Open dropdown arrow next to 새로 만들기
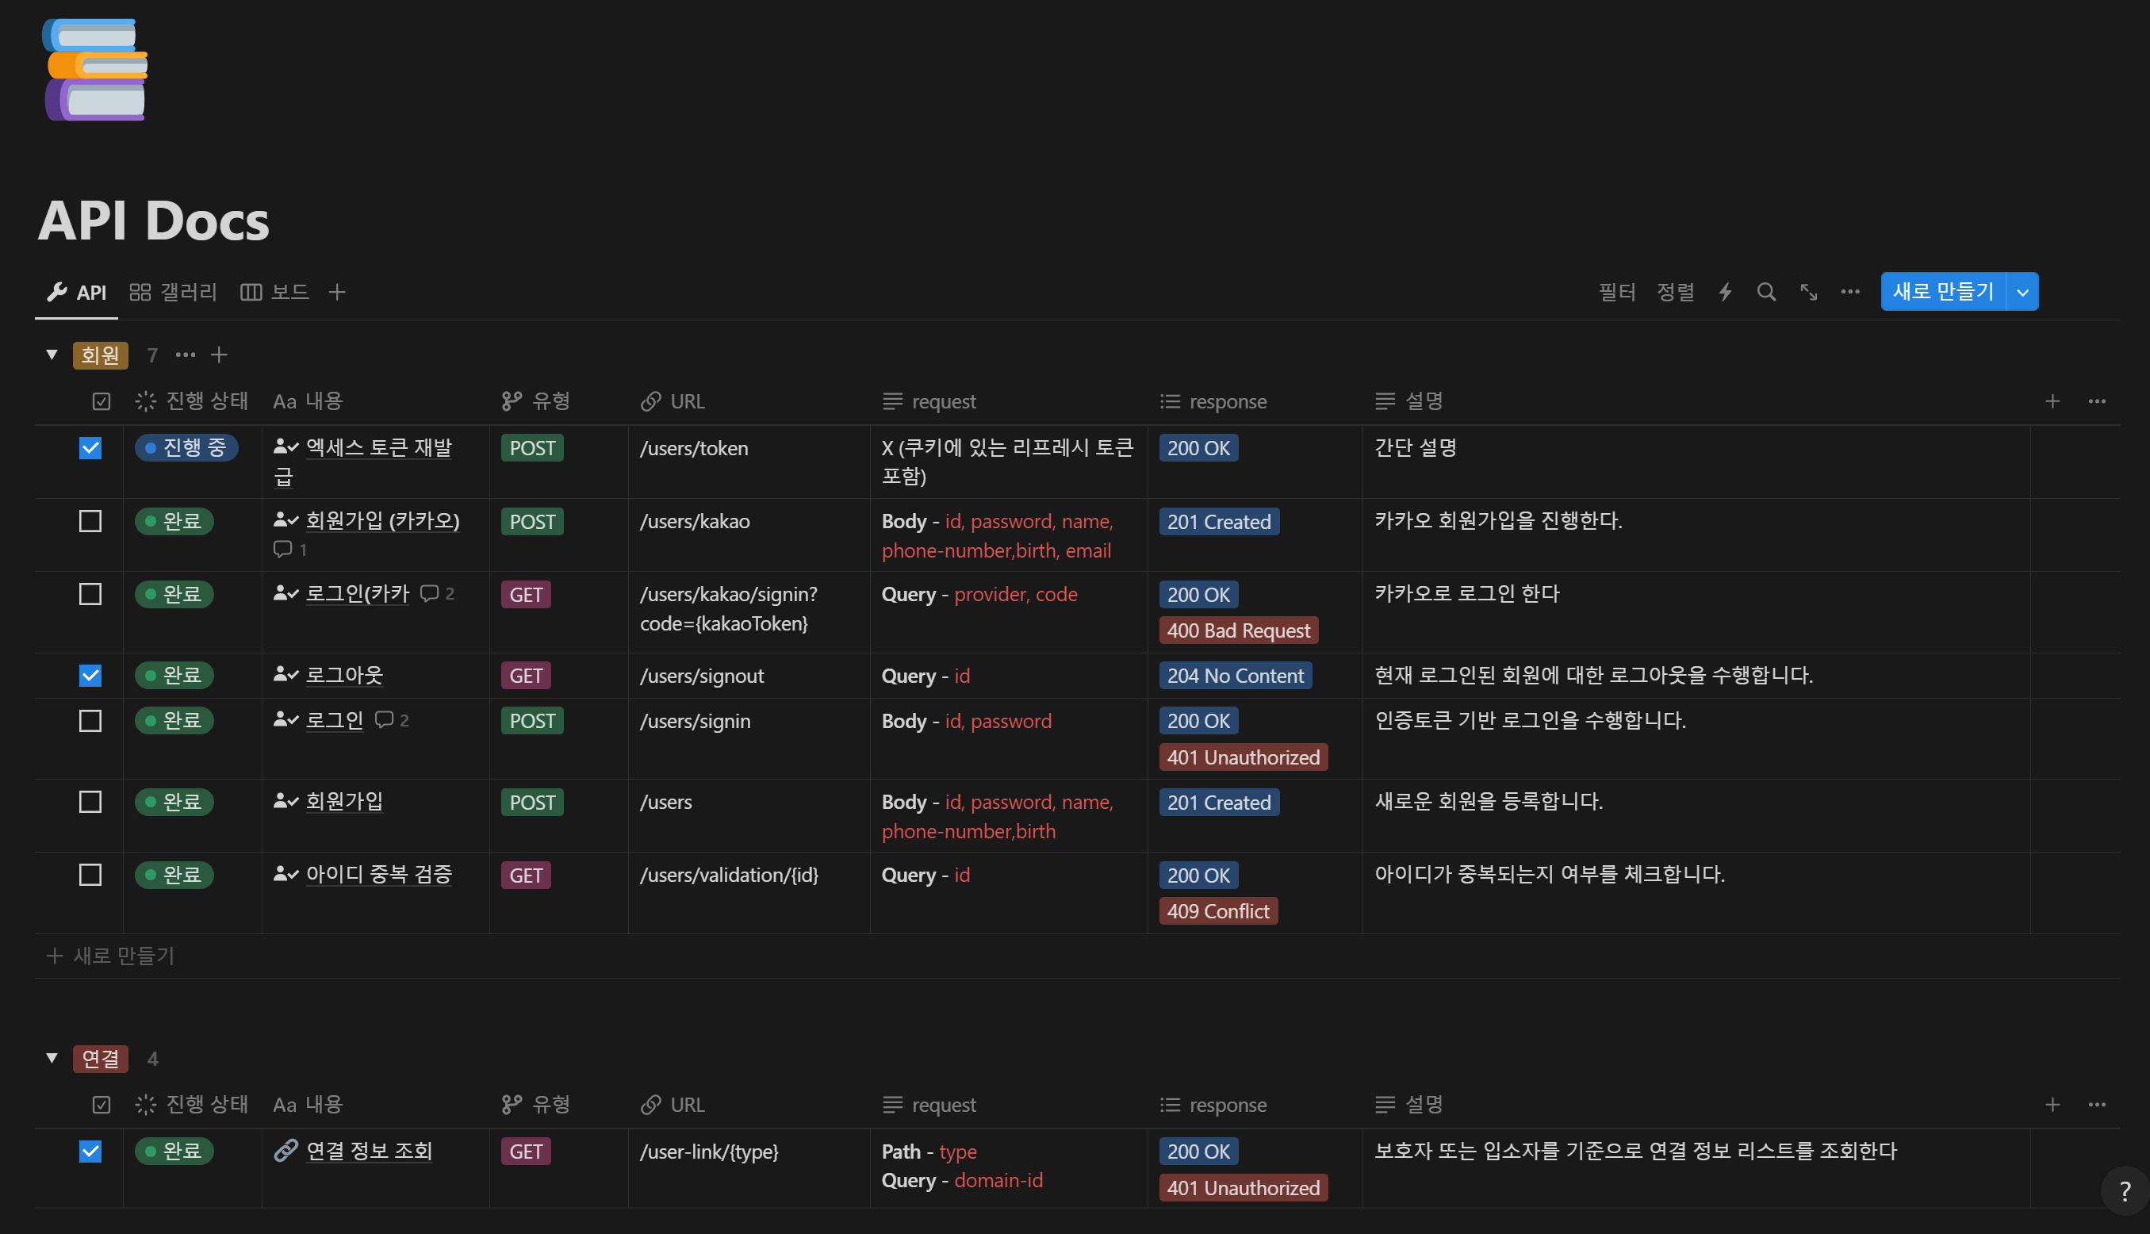 (x=2022, y=293)
